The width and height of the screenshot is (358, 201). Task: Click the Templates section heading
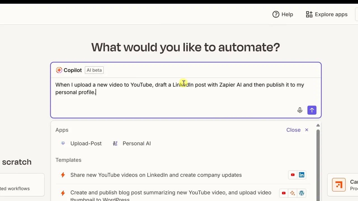(68, 160)
